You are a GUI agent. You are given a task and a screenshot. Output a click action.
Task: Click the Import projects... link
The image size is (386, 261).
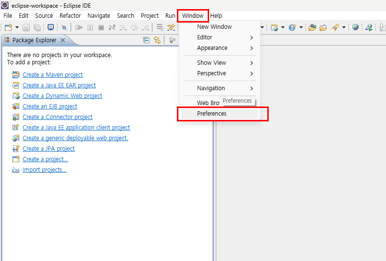[x=45, y=170]
